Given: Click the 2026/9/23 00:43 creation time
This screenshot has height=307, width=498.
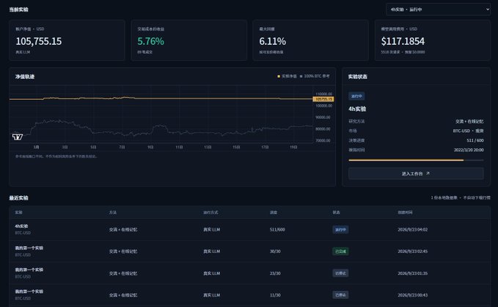Looking at the screenshot, I should click(413, 295).
